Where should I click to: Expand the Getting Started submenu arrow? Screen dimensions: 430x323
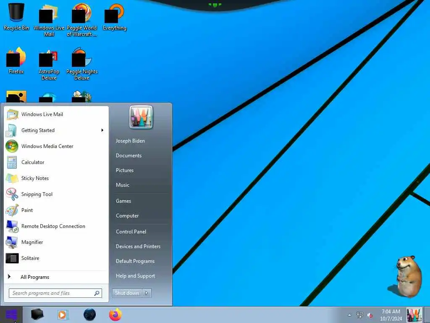point(102,130)
